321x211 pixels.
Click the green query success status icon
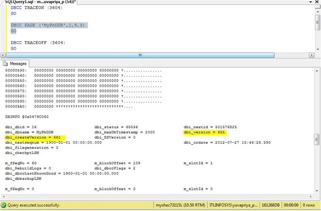click(4, 205)
